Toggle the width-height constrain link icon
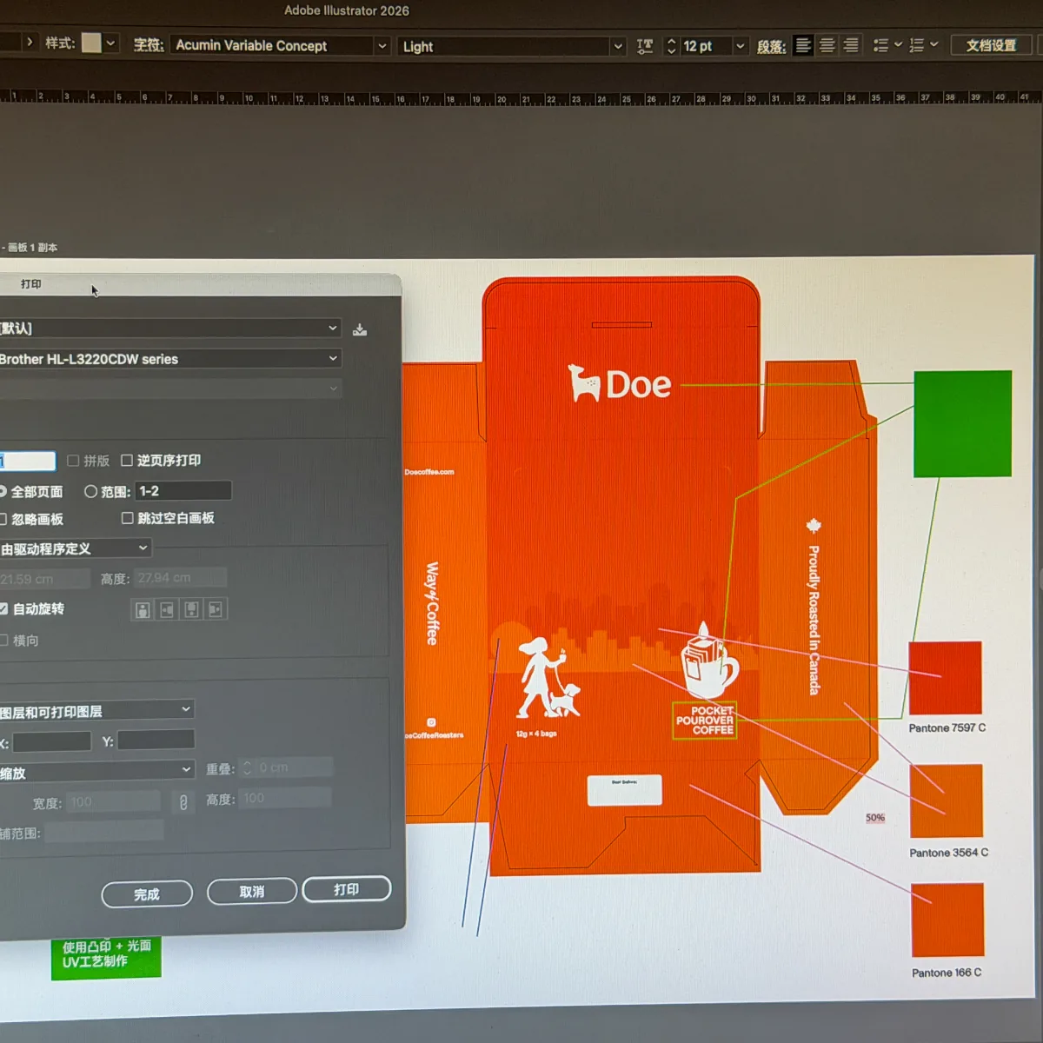1043x1043 pixels. tap(183, 802)
